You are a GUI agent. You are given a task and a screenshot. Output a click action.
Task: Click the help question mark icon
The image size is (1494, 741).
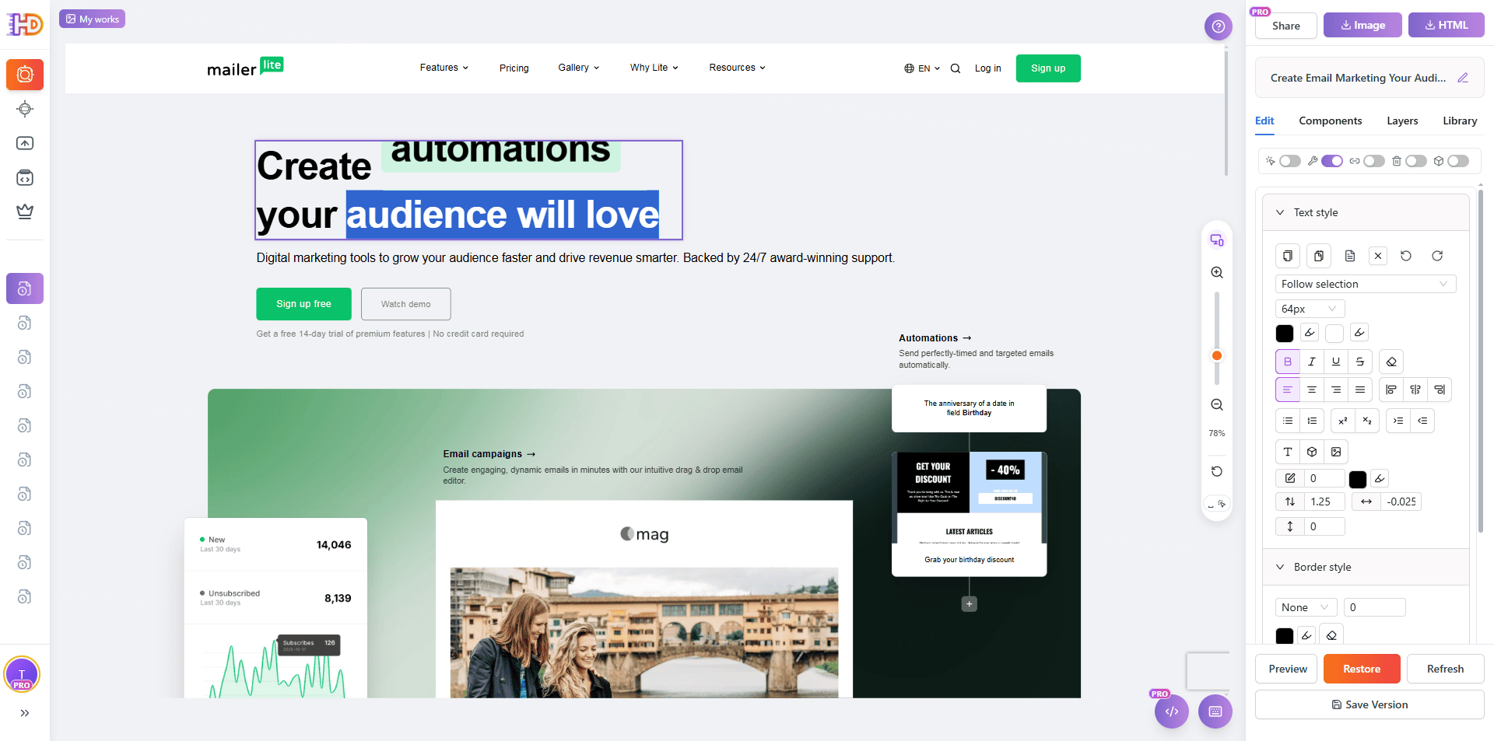tap(1219, 26)
